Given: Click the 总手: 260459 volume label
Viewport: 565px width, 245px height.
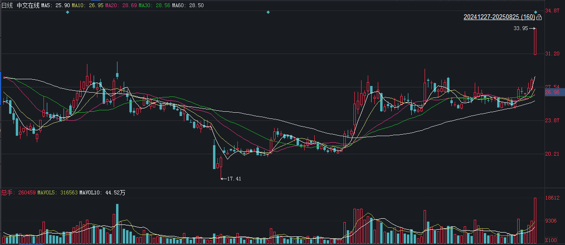Looking at the screenshot, I should [x=18, y=193].
